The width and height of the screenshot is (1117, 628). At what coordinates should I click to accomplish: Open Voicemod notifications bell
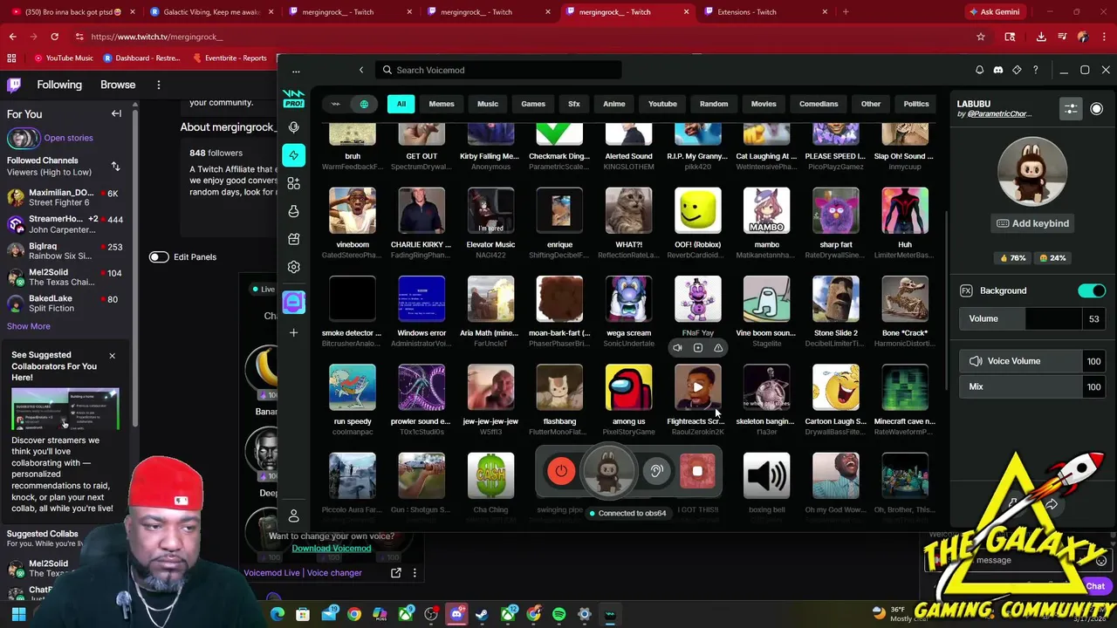979,70
